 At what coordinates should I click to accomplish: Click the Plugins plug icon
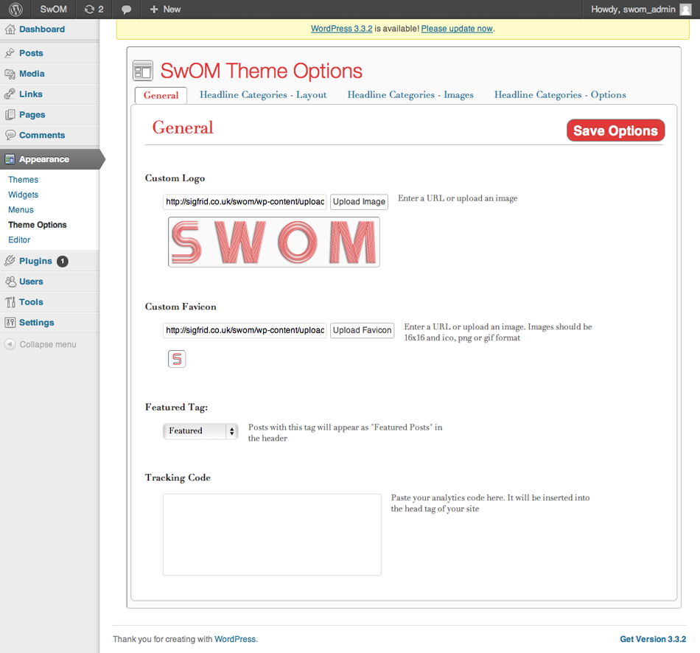coord(10,261)
